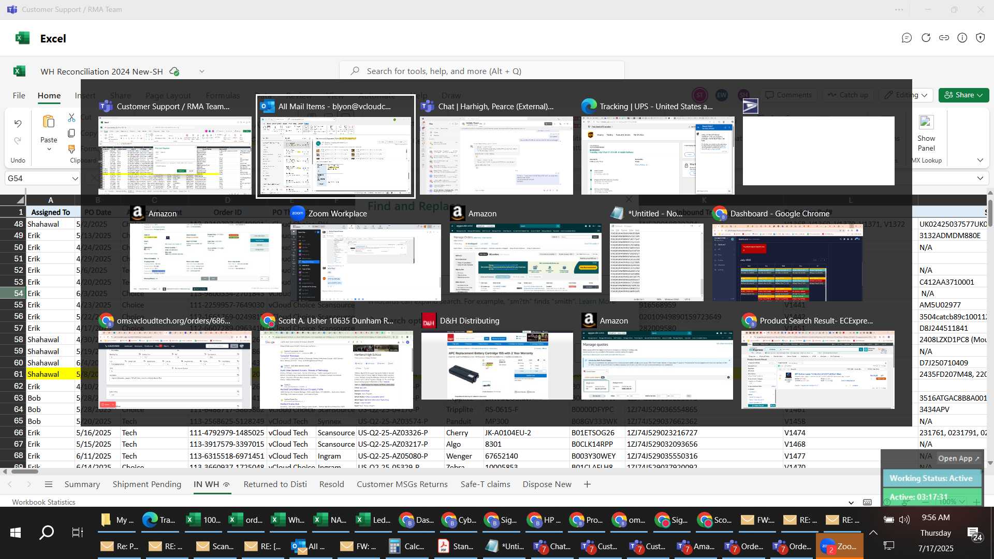Image resolution: width=994 pixels, height=559 pixels.
Task: Click the saved-to-cloud status icon beside file name
Action: [174, 71]
